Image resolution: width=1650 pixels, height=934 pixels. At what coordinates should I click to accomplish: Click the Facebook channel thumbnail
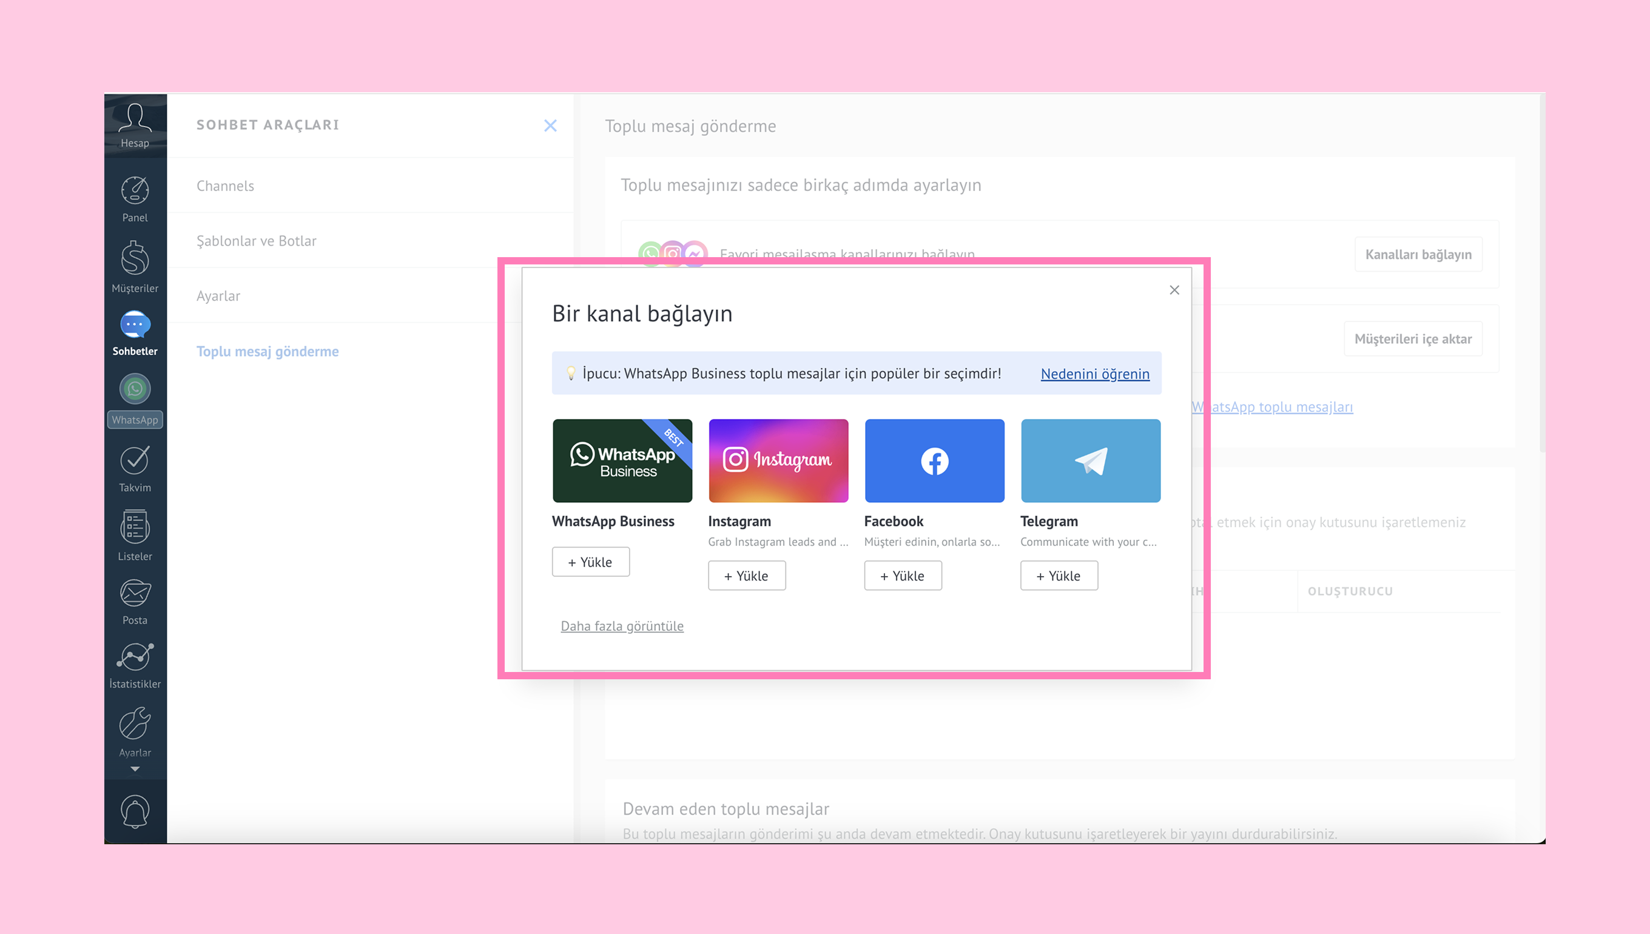(934, 460)
